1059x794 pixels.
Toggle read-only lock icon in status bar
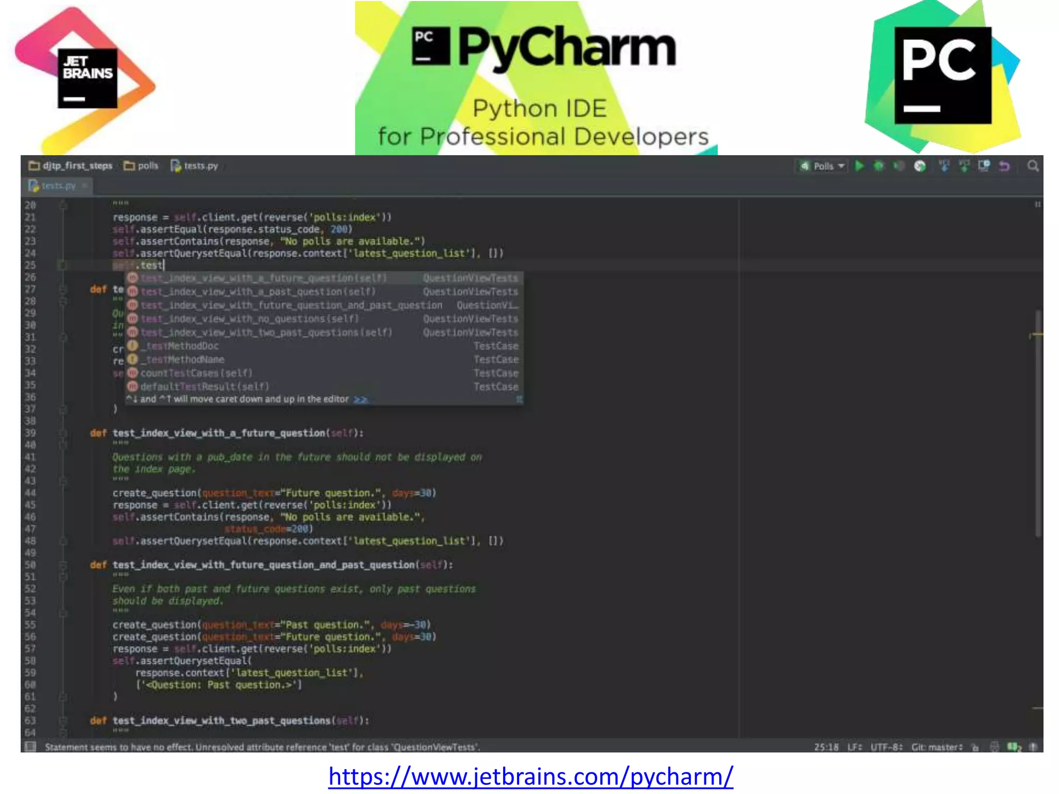pos(975,747)
